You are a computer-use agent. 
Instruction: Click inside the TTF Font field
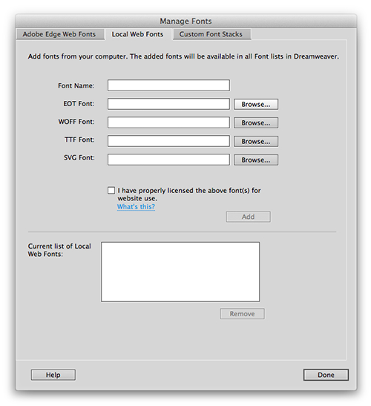click(x=168, y=141)
